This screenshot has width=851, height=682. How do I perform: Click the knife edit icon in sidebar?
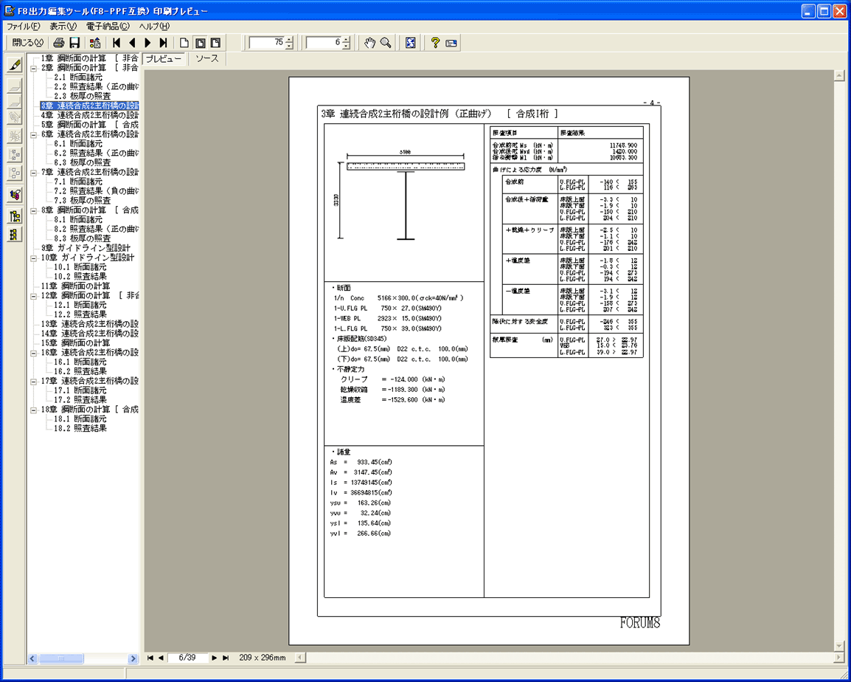[14, 66]
